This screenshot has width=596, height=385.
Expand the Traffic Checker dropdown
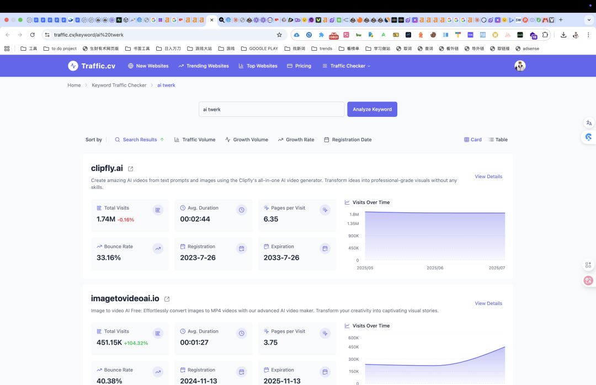(346, 66)
